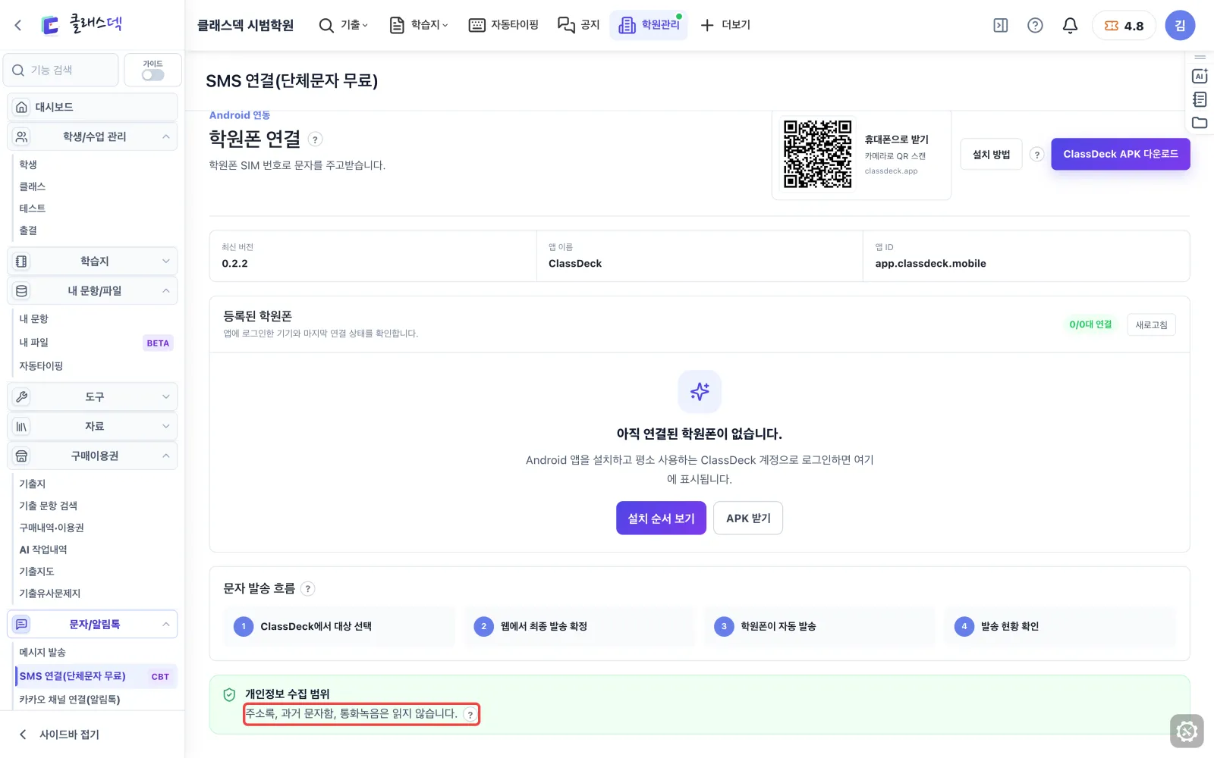
Task: Open the 기출 dropdown in top nav
Action: [344, 25]
